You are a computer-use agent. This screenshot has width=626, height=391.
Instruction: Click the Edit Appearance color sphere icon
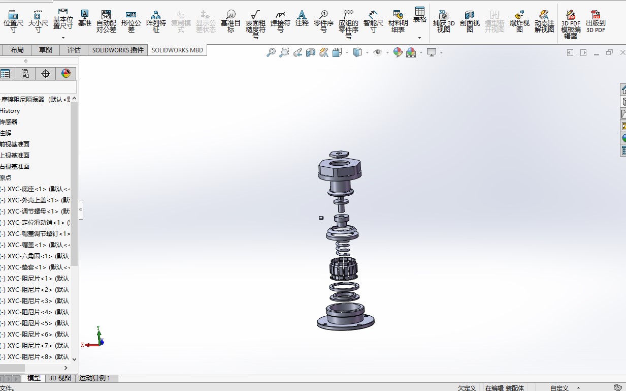(398, 52)
